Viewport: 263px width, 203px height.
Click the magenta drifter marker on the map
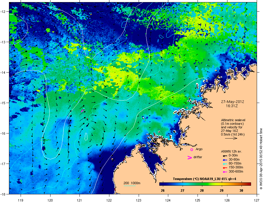click(82, 110)
